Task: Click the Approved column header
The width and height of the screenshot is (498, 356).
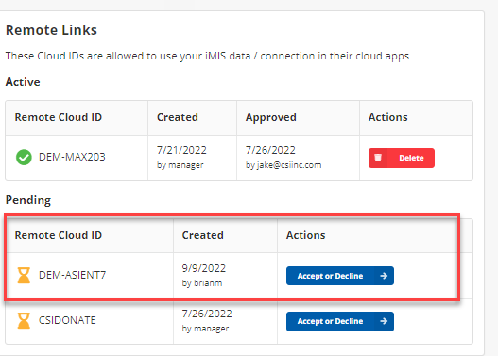Action: (271, 118)
